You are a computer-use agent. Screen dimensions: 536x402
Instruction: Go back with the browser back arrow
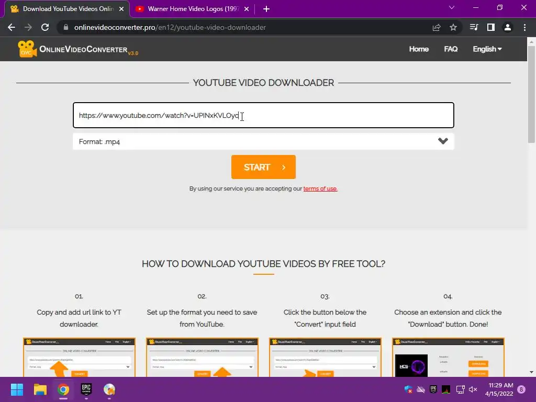click(12, 27)
